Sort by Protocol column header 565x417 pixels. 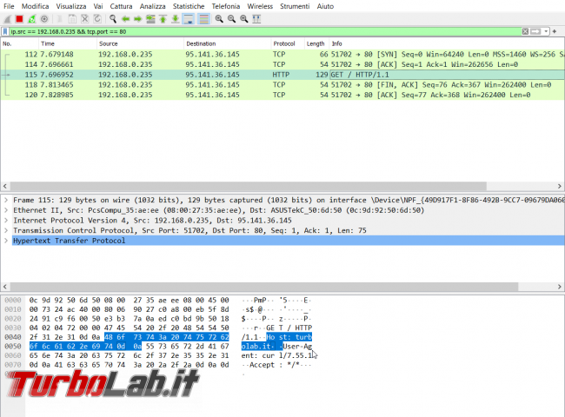click(x=288, y=43)
